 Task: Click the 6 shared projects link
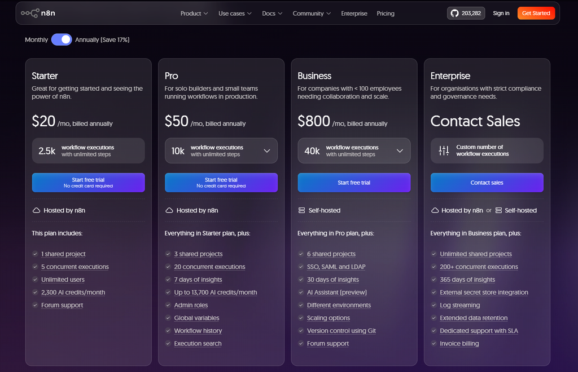[x=331, y=254]
